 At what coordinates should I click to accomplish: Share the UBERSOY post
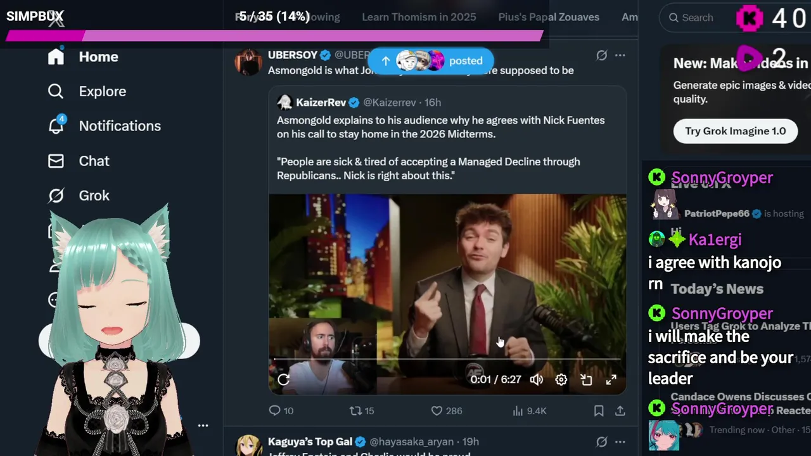point(620,411)
